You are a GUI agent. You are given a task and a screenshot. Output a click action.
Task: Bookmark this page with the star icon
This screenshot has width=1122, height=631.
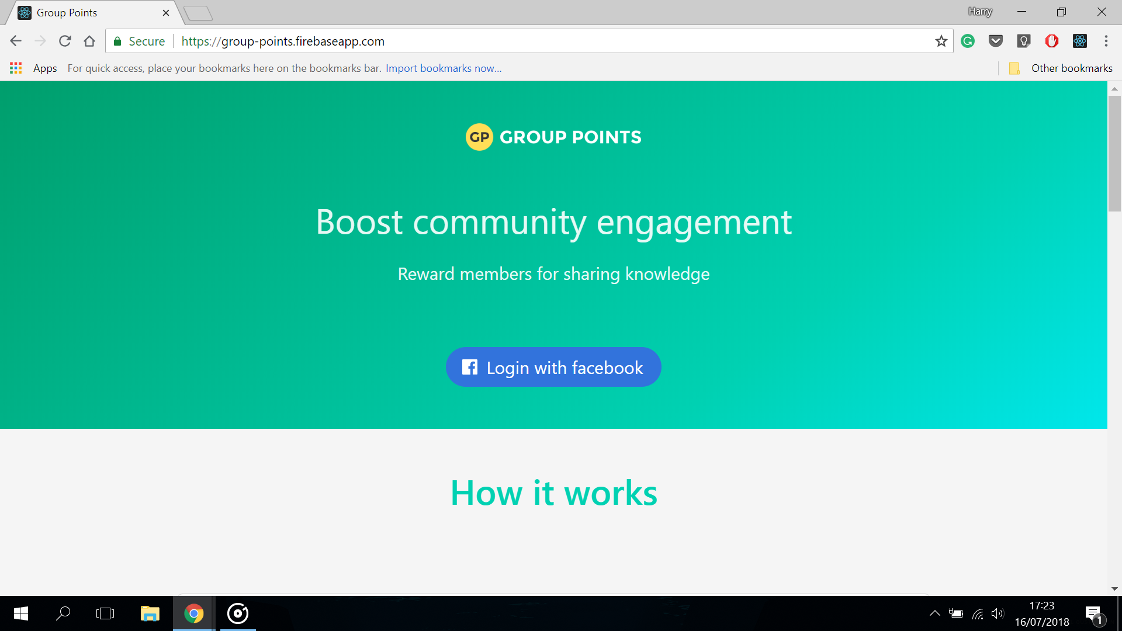pyautogui.click(x=941, y=41)
